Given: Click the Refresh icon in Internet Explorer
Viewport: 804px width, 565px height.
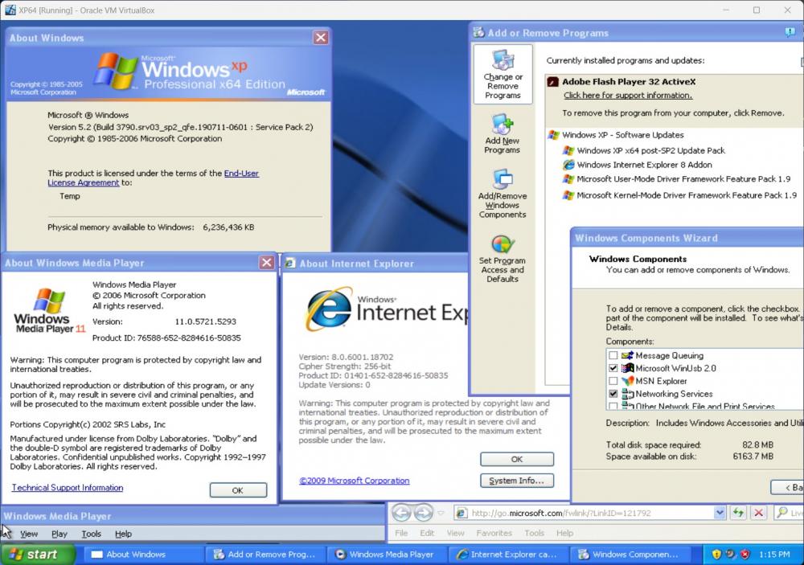Looking at the screenshot, I should pos(739,512).
